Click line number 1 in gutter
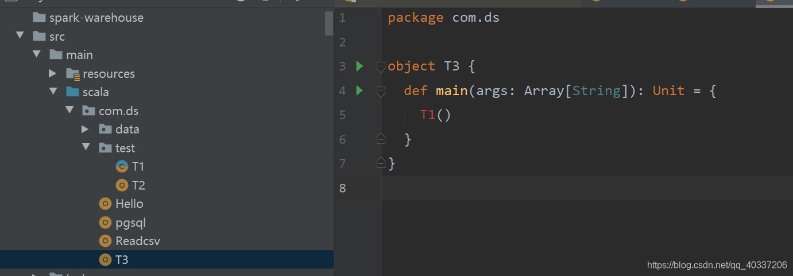The width and height of the screenshot is (793, 276). (x=343, y=18)
